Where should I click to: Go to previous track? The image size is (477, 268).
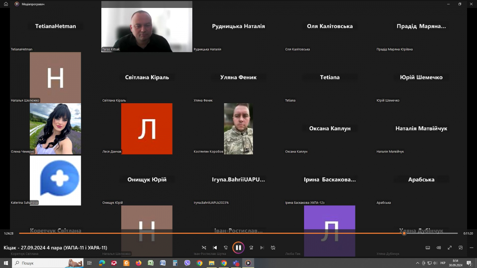click(215, 248)
